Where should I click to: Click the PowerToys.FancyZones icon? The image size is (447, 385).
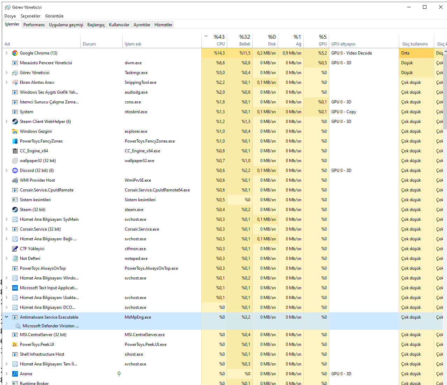pos(15,141)
